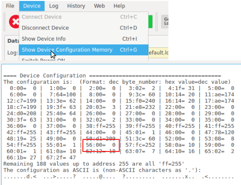This screenshot has width=241, height=185.
Task: Click config value '56:00= 0'
Action: [101, 145]
